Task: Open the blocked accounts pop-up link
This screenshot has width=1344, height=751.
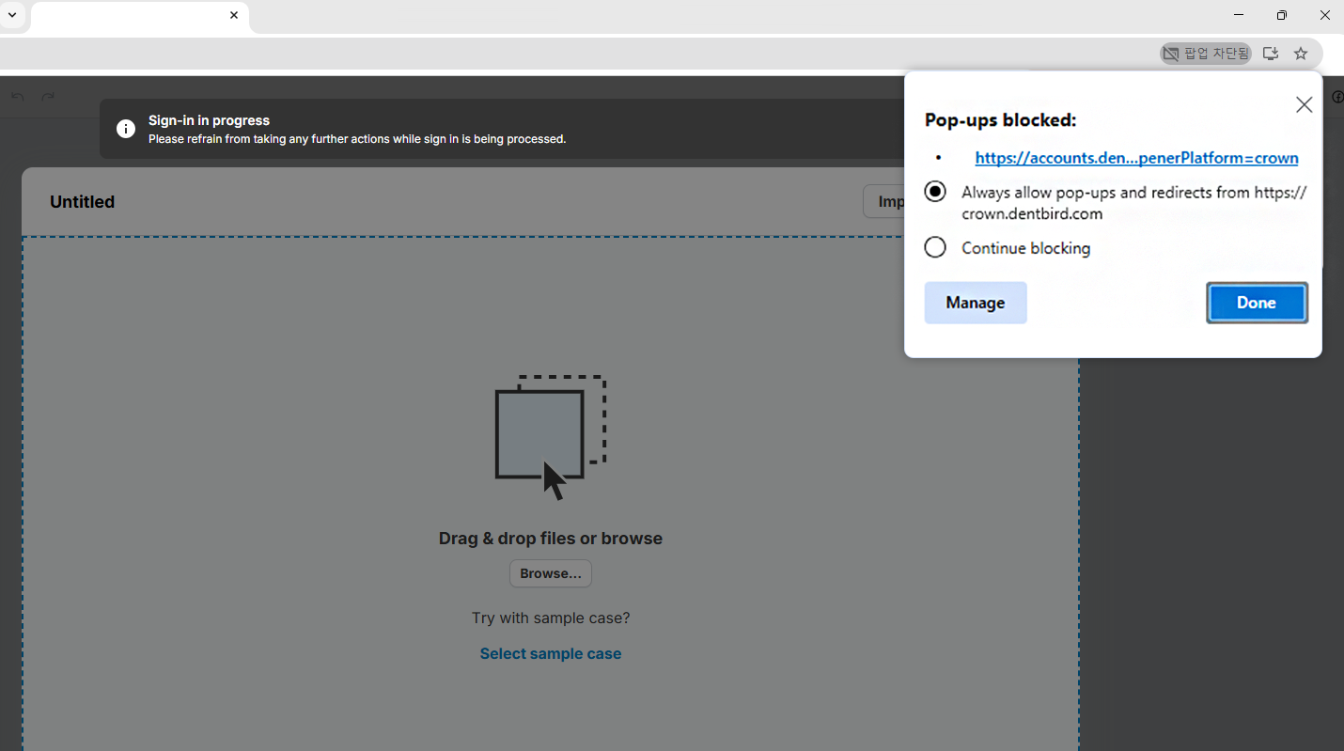Action: tap(1136, 158)
